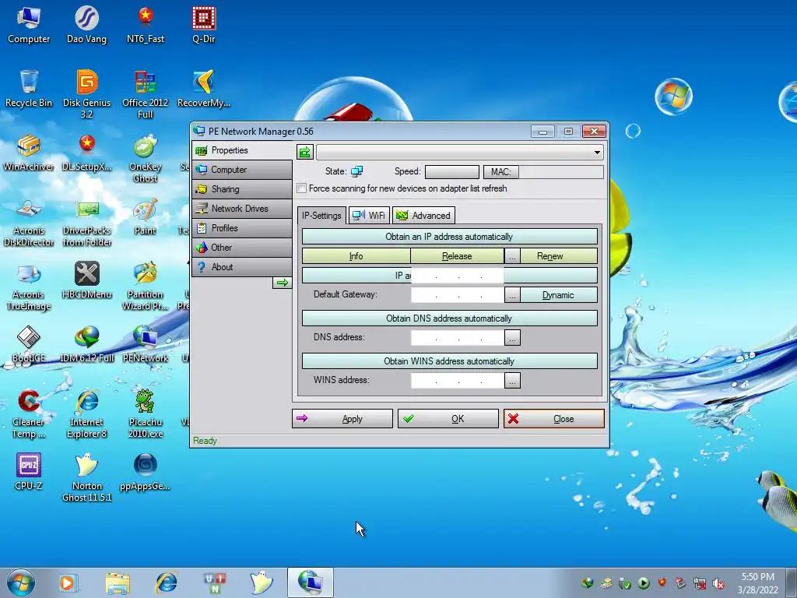Open the Other section
The image size is (797, 598).
(x=242, y=248)
